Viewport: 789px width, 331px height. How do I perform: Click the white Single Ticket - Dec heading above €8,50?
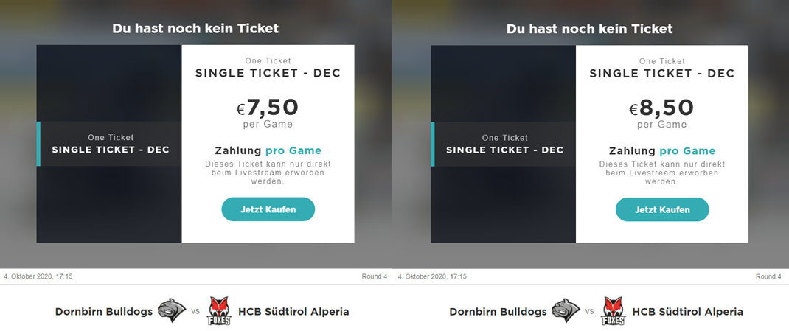662,73
